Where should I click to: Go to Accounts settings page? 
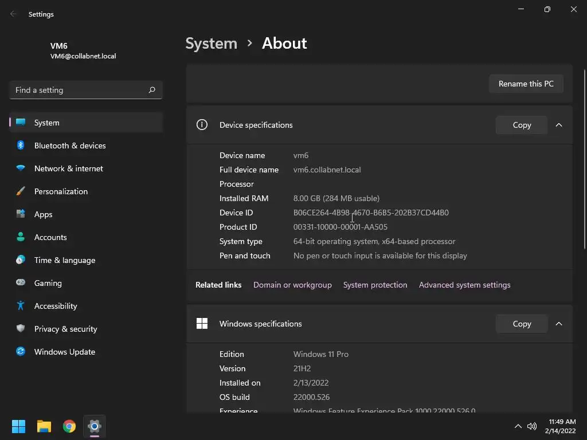(x=50, y=237)
